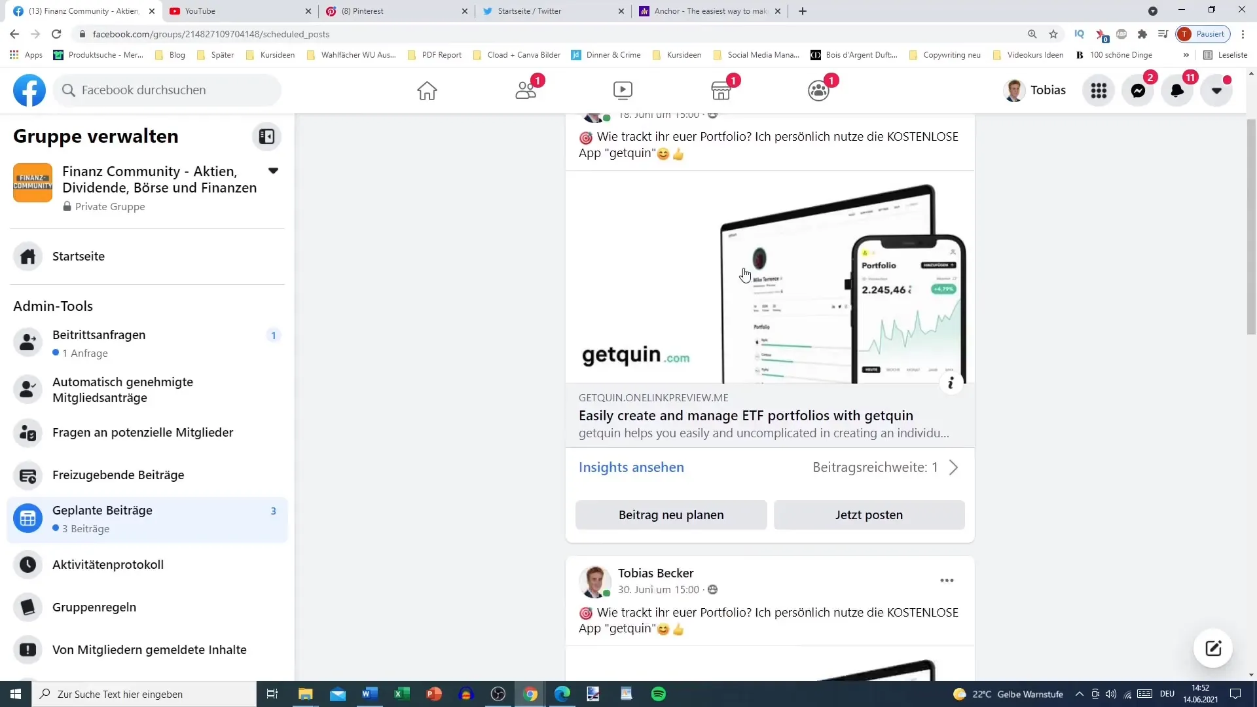Screen dimensions: 1257x707
Task: Open Chrome three-dot menu
Action: tap(1243, 34)
